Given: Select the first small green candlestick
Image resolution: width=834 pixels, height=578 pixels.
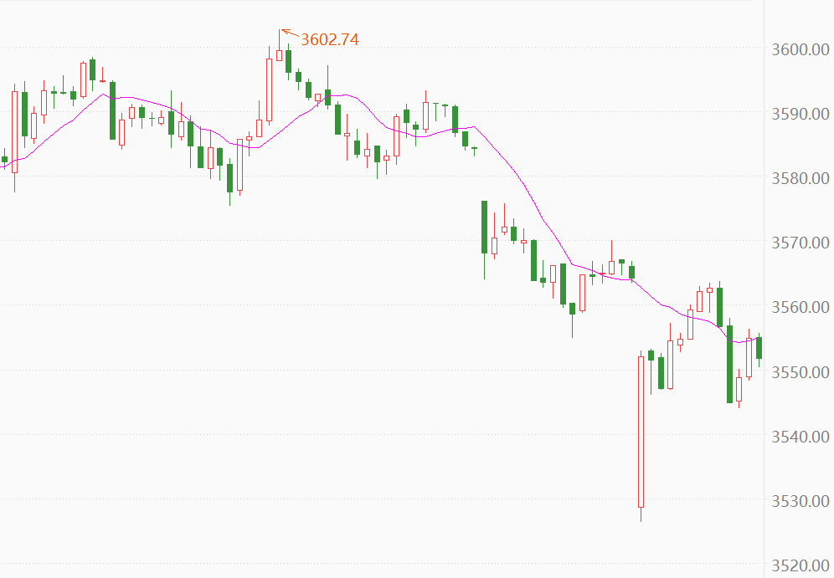Looking at the screenshot, I should point(4,159).
